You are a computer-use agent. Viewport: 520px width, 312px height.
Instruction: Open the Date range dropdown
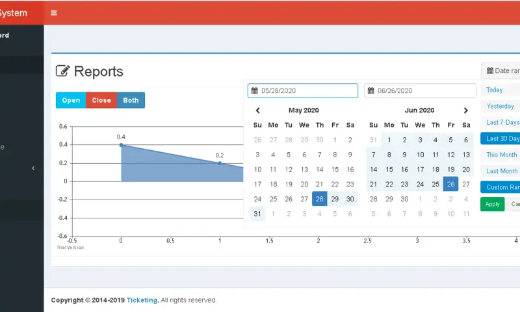point(502,71)
